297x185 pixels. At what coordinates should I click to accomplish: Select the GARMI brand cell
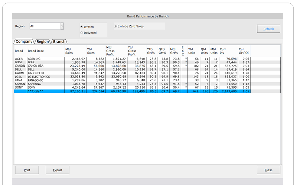click(20, 73)
